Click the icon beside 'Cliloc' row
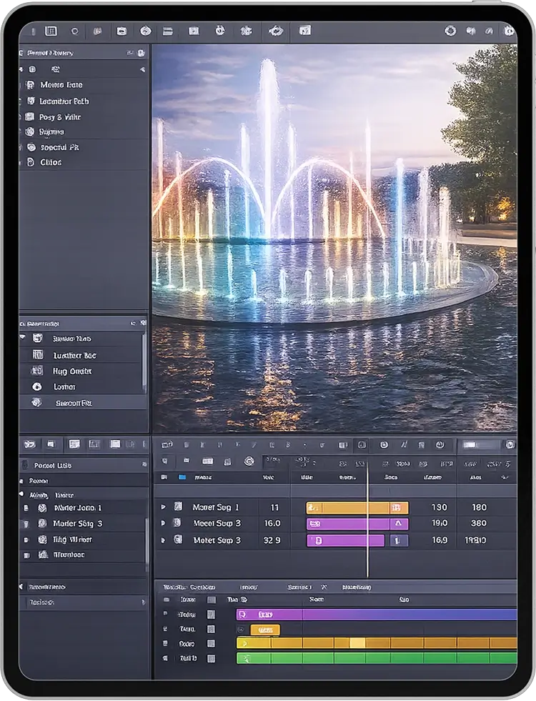Screen dimensions: 536x701 coord(31,161)
